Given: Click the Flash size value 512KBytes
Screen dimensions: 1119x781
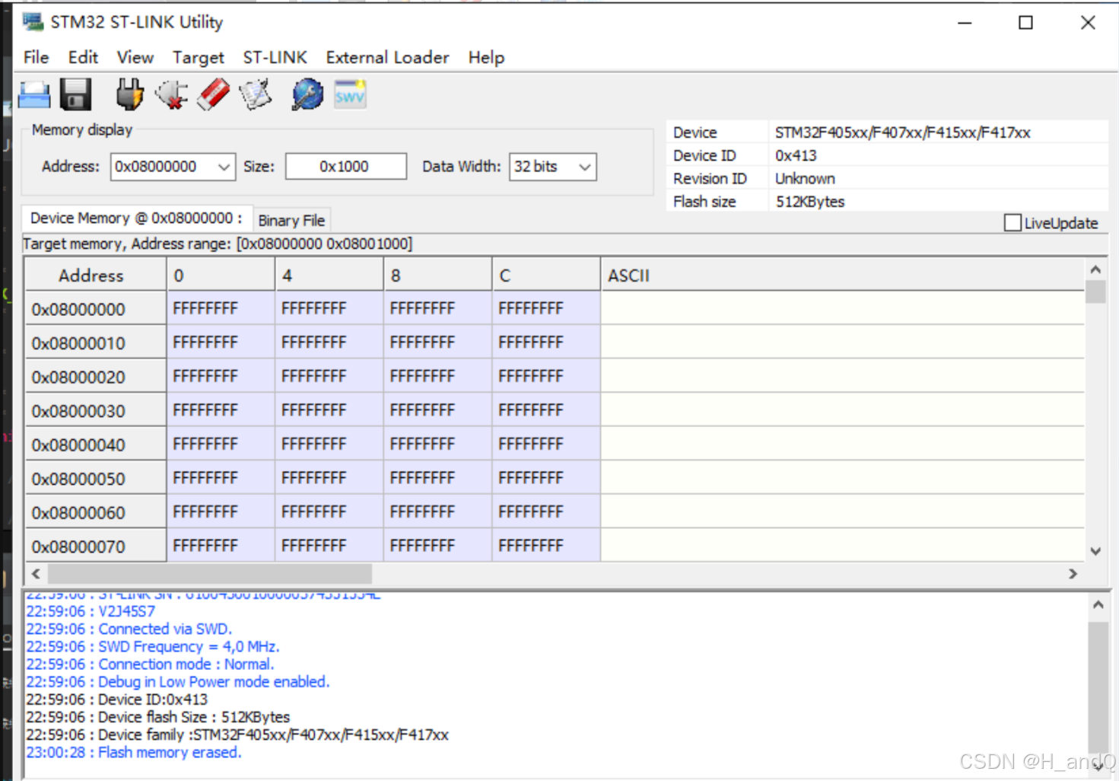Looking at the screenshot, I should pos(810,202).
